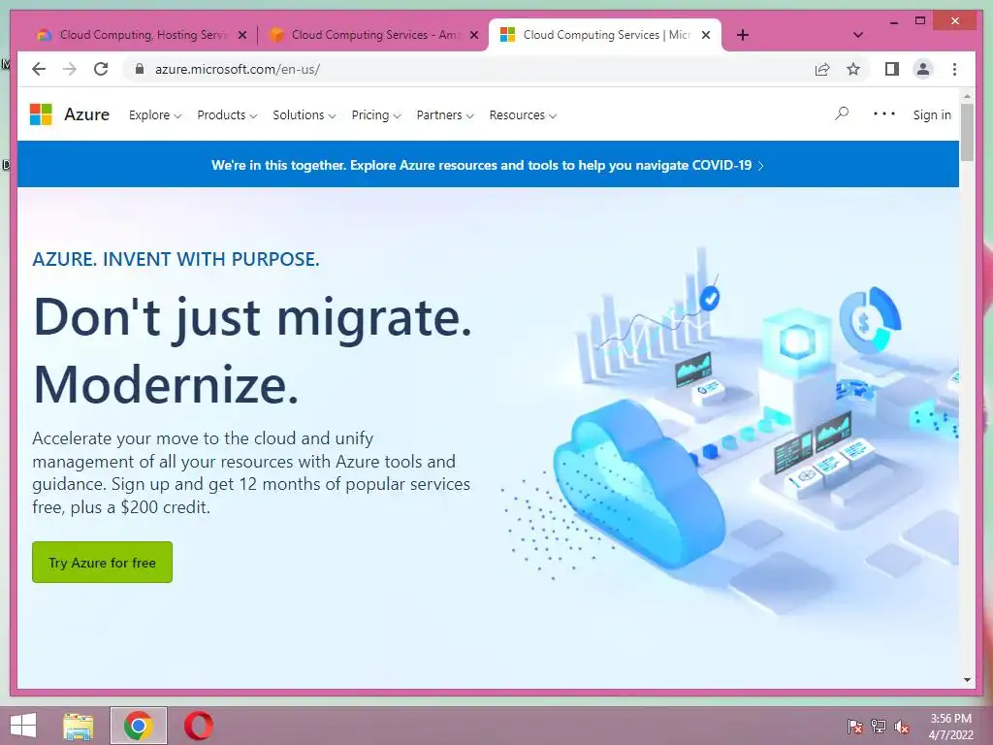This screenshot has width=993, height=745.
Task: Close the Google Cloud Hosting tab
Action: click(x=241, y=35)
